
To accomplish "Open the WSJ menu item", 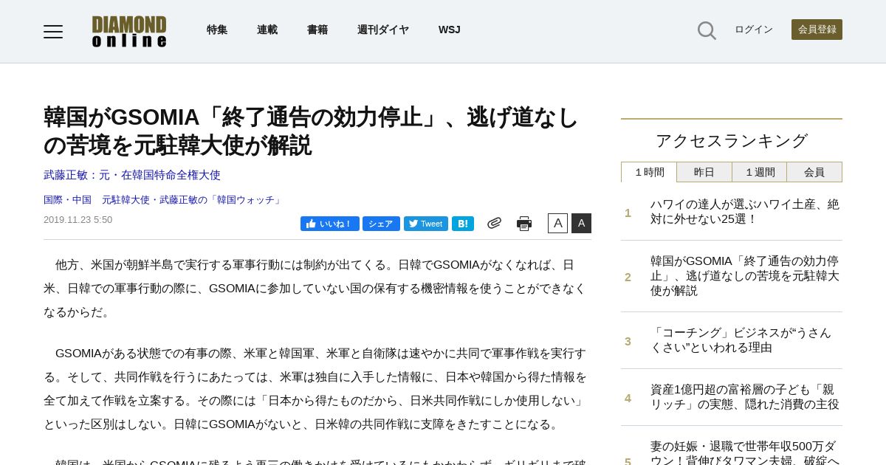I will pos(449,30).
